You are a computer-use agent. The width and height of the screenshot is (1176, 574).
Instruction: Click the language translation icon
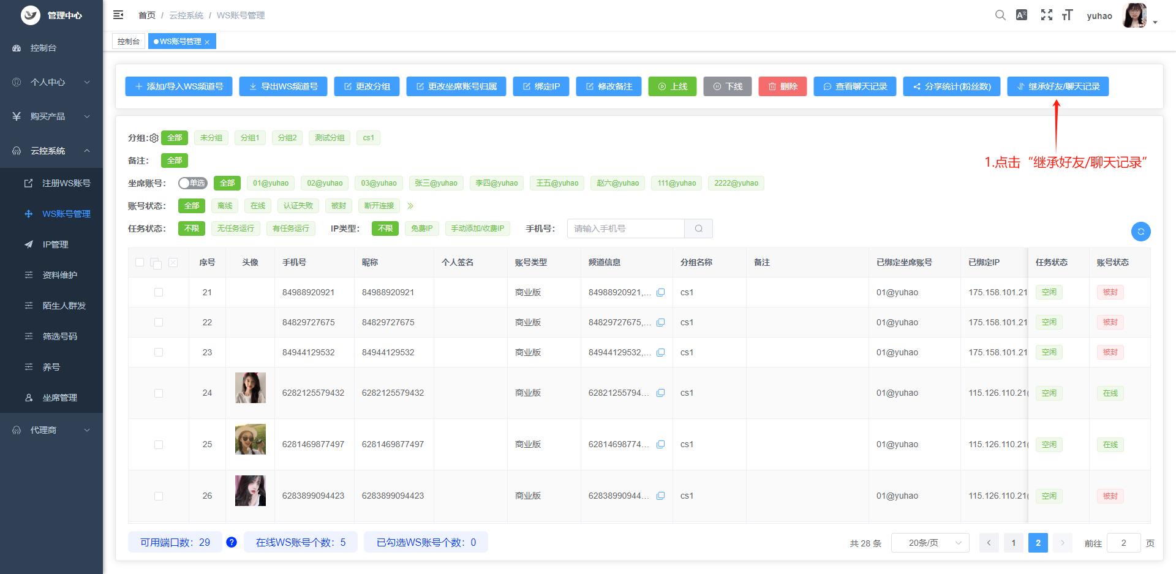point(1021,15)
